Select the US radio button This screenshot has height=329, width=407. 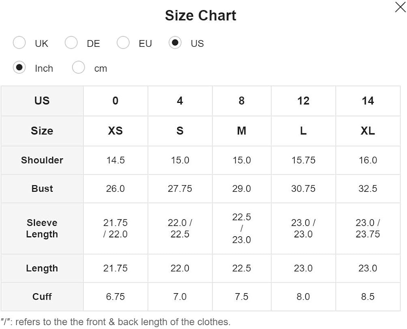[175, 43]
